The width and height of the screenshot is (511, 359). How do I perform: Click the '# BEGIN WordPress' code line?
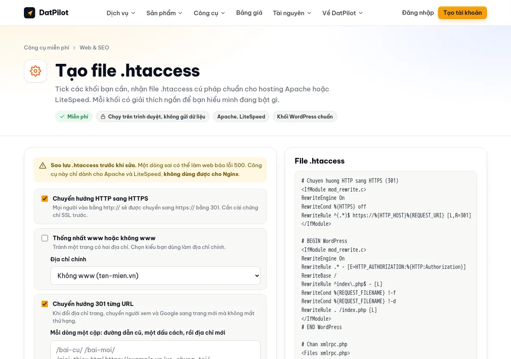point(324,241)
